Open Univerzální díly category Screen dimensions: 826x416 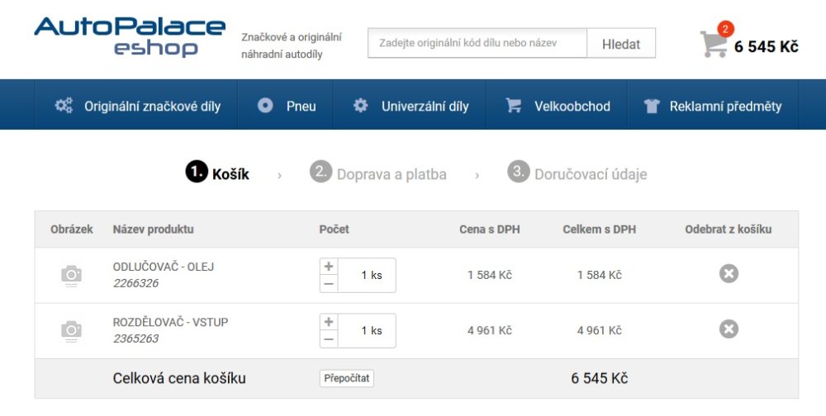pos(411,106)
